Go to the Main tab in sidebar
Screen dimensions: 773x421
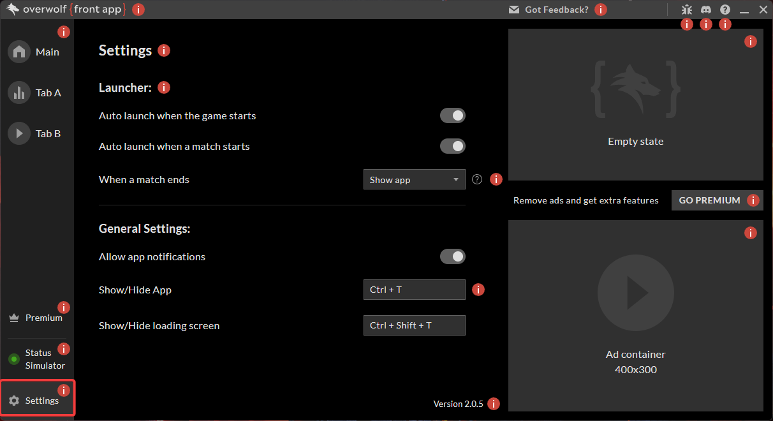point(37,52)
